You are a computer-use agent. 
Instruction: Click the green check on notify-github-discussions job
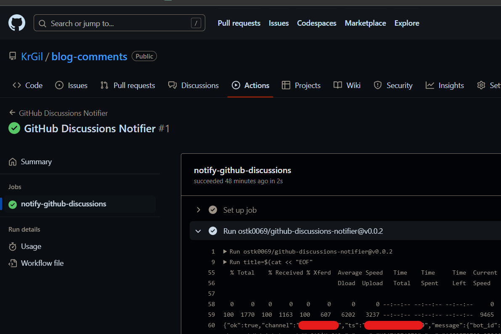[13, 204]
